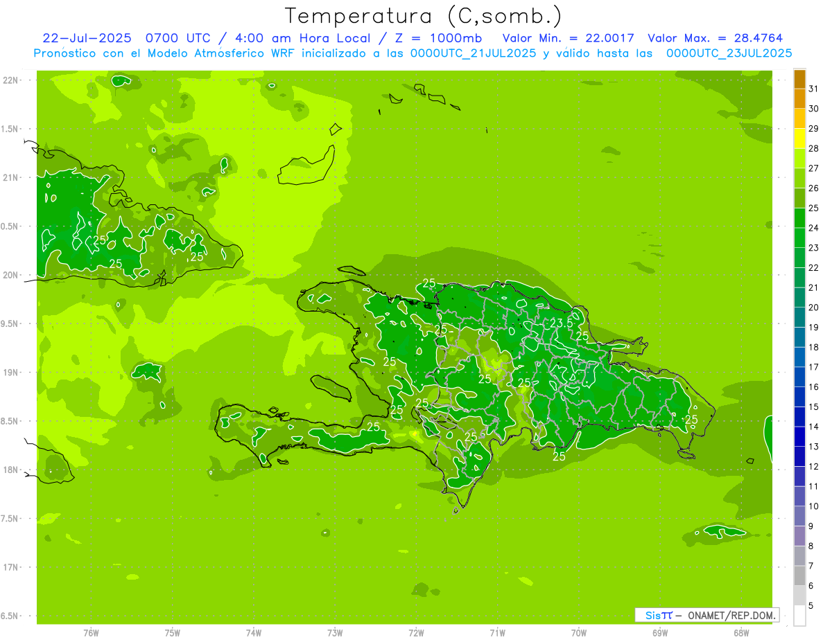Click the '72W' longitude label
The image size is (832, 642).
coord(416,633)
